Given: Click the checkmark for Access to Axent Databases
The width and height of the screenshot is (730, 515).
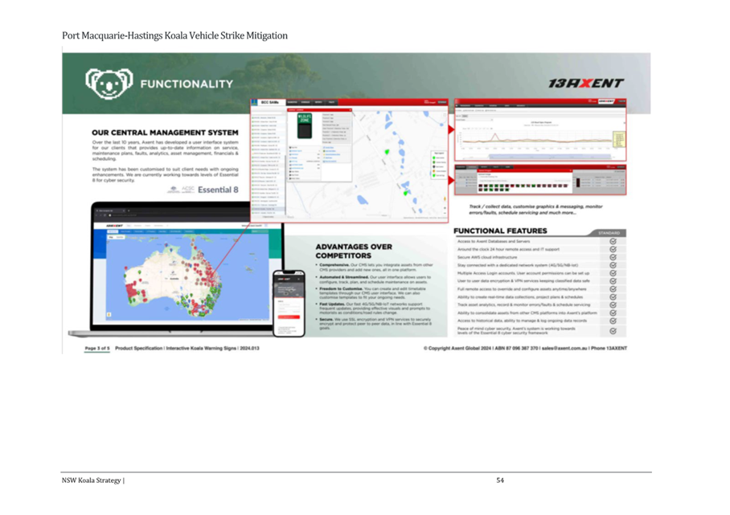Looking at the screenshot, I should [x=613, y=242].
